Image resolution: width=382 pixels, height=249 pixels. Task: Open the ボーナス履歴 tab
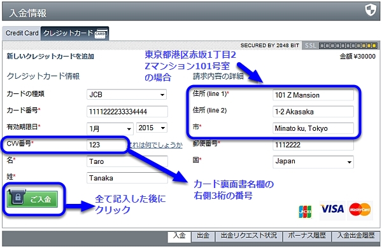(307, 236)
